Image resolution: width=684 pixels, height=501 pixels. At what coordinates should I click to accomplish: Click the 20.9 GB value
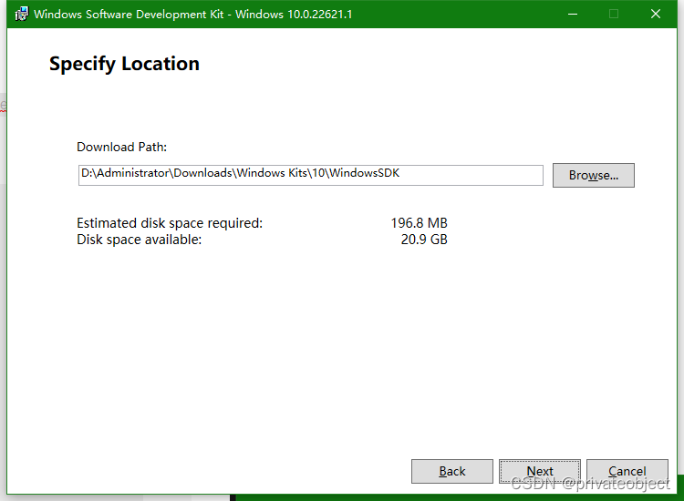point(424,240)
